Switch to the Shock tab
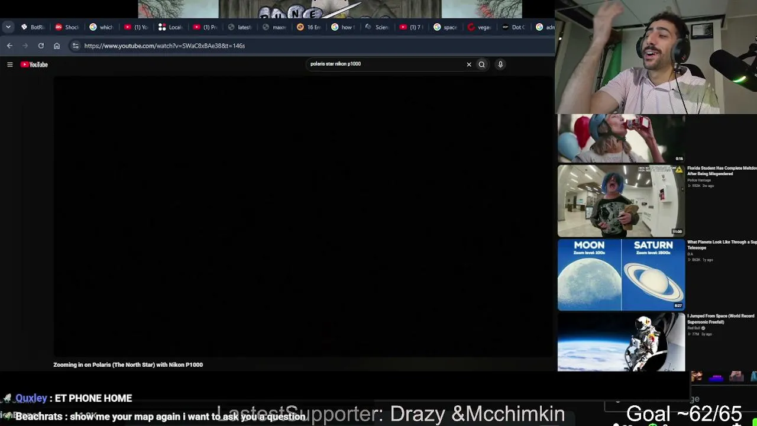 [67, 27]
